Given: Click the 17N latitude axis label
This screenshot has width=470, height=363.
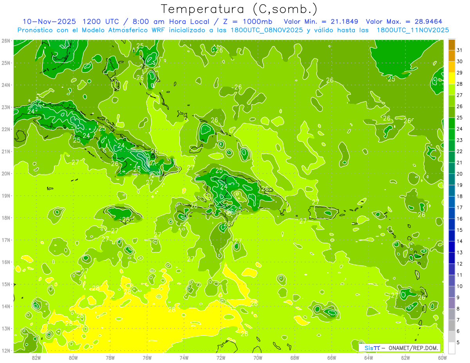Looking at the screenshot, I should tap(5, 240).
